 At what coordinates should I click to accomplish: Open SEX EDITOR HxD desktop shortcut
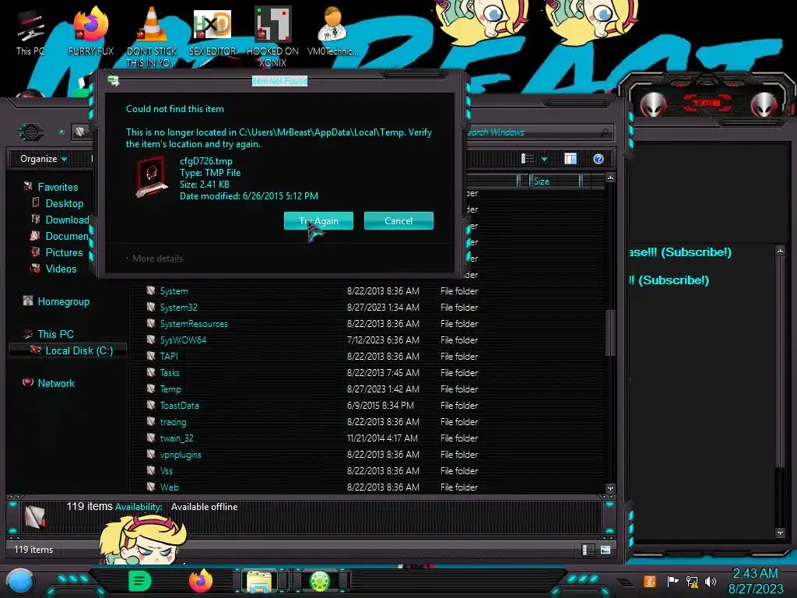212,32
